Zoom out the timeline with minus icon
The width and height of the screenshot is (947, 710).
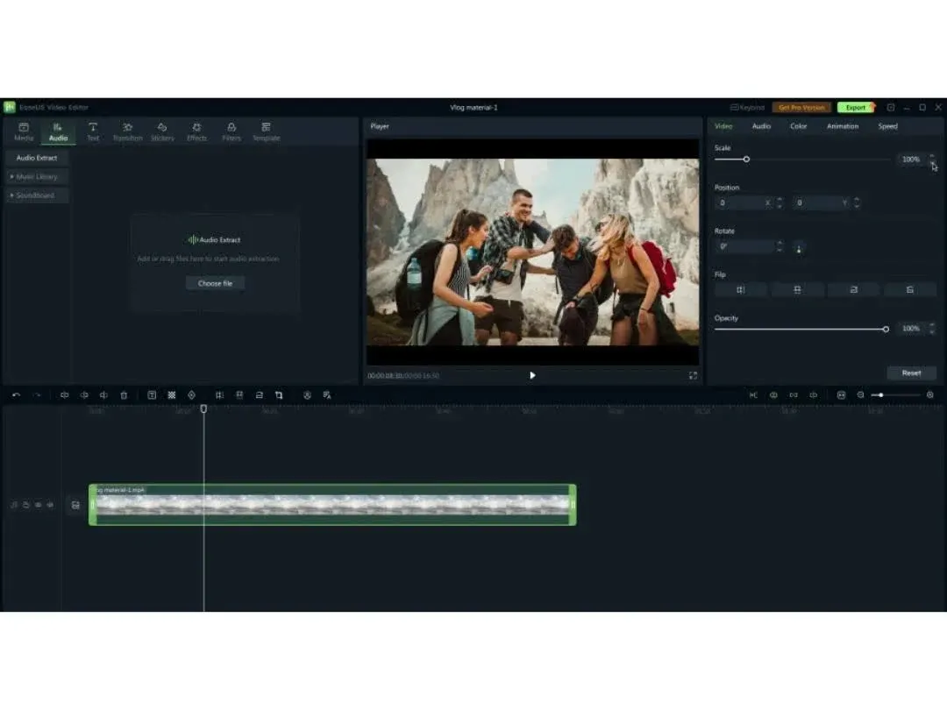pos(860,395)
